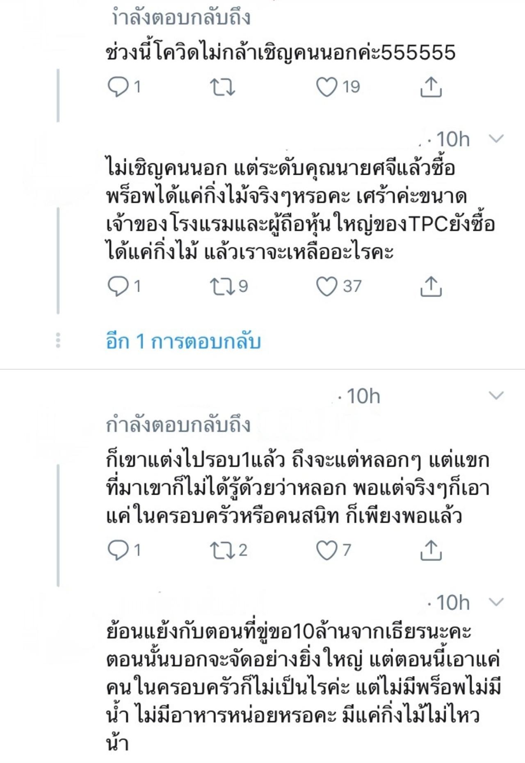
Task: Reply to the TPC tweet with 37 likes
Action: click(118, 286)
